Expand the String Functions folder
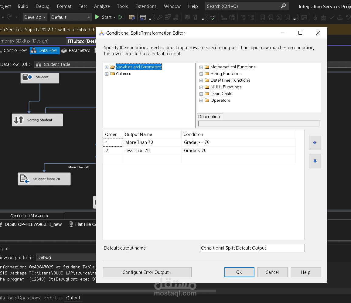 tap(201, 74)
